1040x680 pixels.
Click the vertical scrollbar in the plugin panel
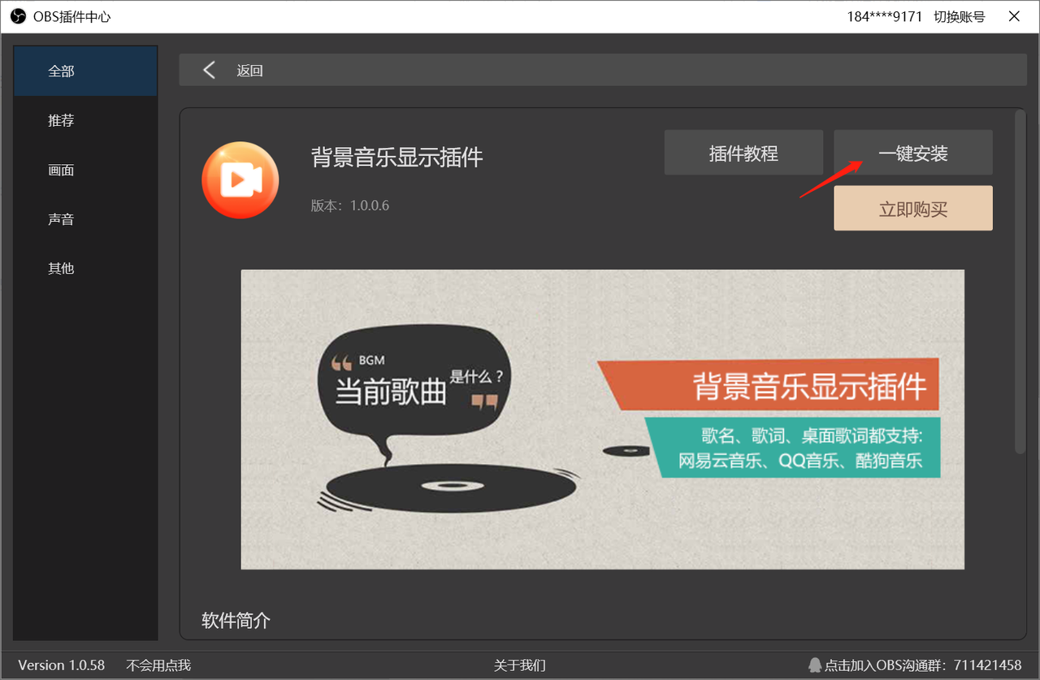(x=1020, y=281)
